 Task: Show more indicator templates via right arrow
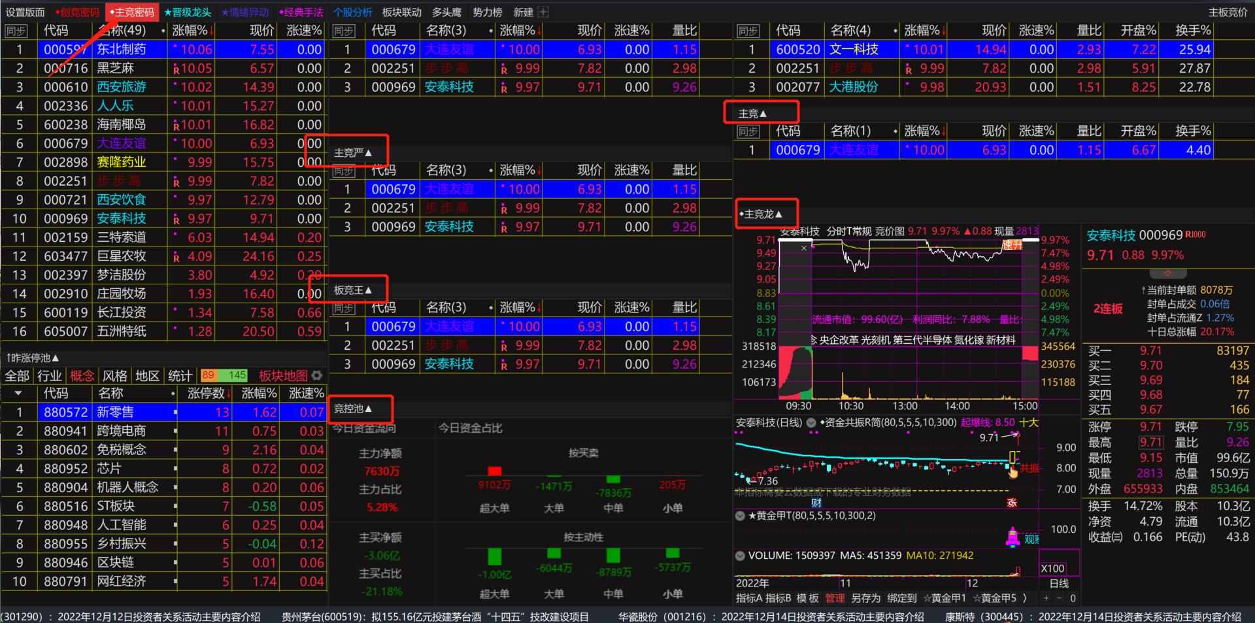[1024, 598]
